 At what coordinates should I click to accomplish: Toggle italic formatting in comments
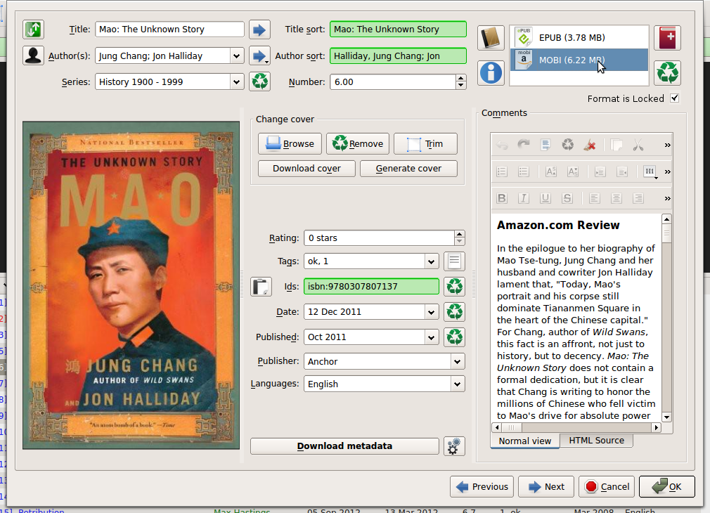[x=524, y=198]
